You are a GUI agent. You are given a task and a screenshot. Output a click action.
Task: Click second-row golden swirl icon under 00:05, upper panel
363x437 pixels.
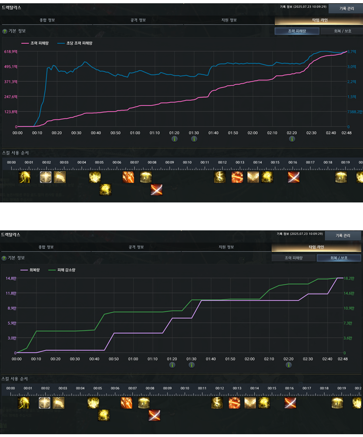(105, 189)
